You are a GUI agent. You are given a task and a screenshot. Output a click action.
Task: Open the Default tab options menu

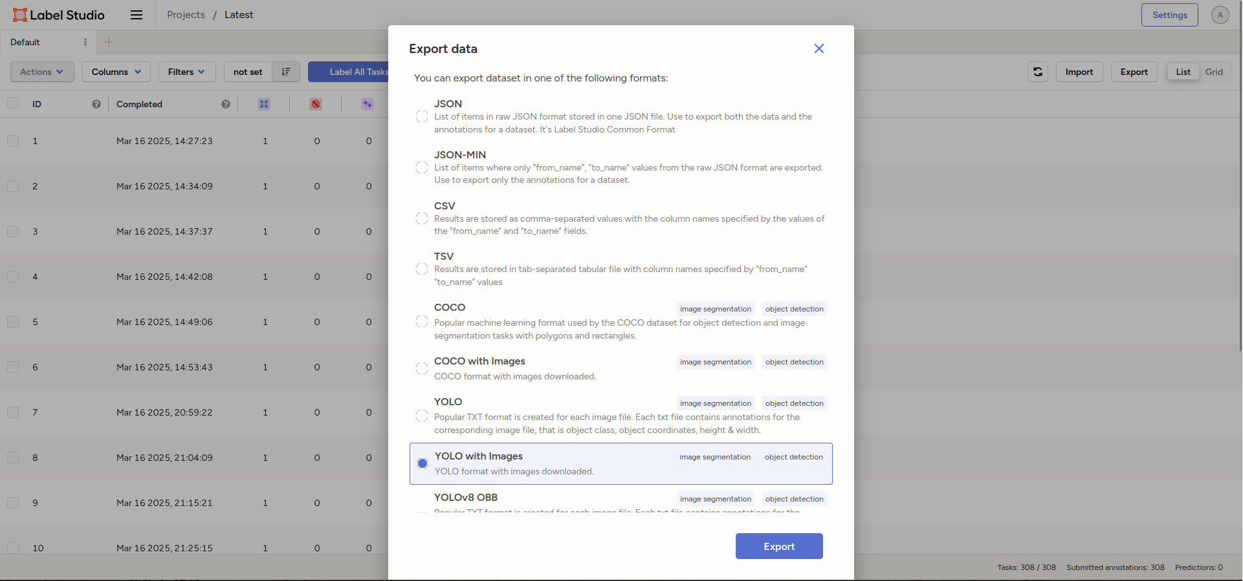[x=85, y=42]
